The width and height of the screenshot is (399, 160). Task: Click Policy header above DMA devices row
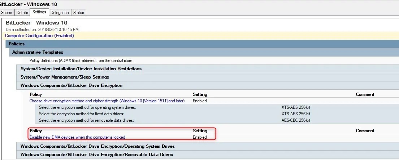click(36, 131)
